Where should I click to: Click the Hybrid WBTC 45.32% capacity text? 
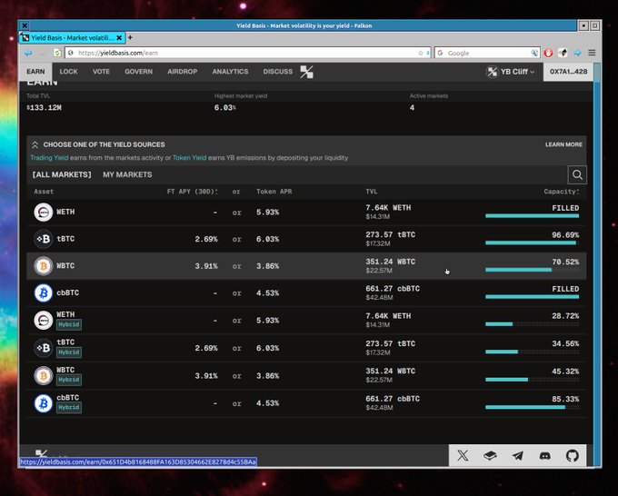pos(565,372)
